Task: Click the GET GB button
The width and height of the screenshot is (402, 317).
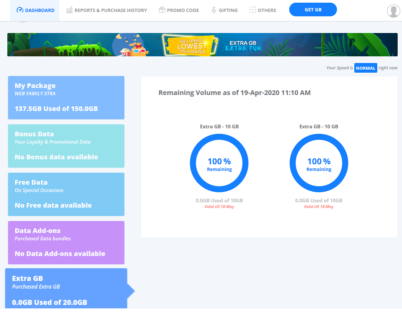Action: click(x=313, y=10)
